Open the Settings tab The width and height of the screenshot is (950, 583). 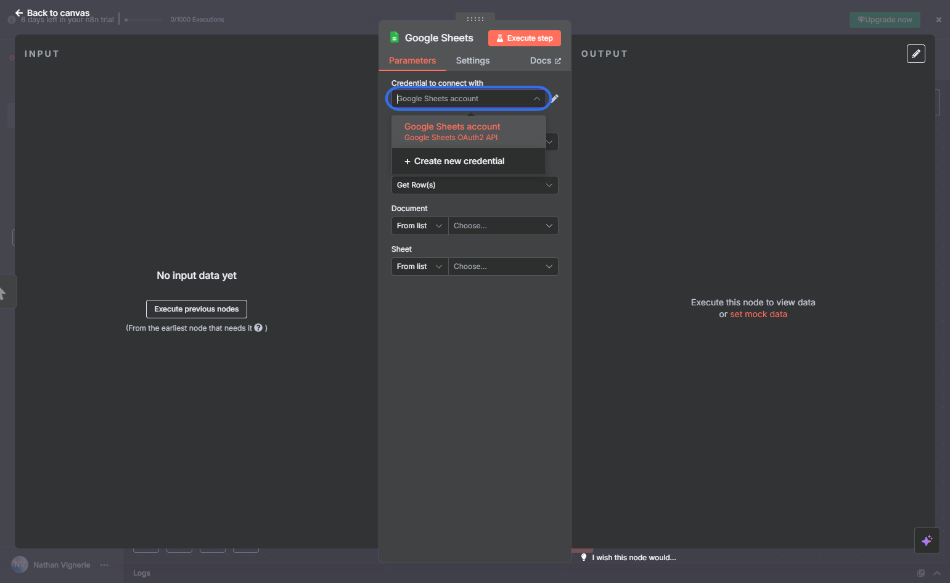pos(473,60)
